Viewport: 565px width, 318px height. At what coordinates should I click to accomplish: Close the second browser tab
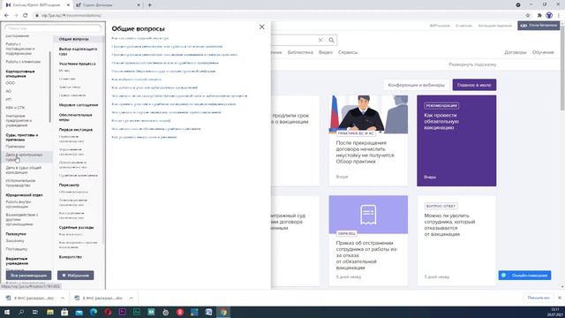pos(139,5)
